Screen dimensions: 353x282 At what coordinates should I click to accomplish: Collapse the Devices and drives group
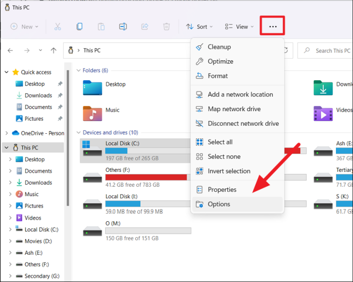79,133
